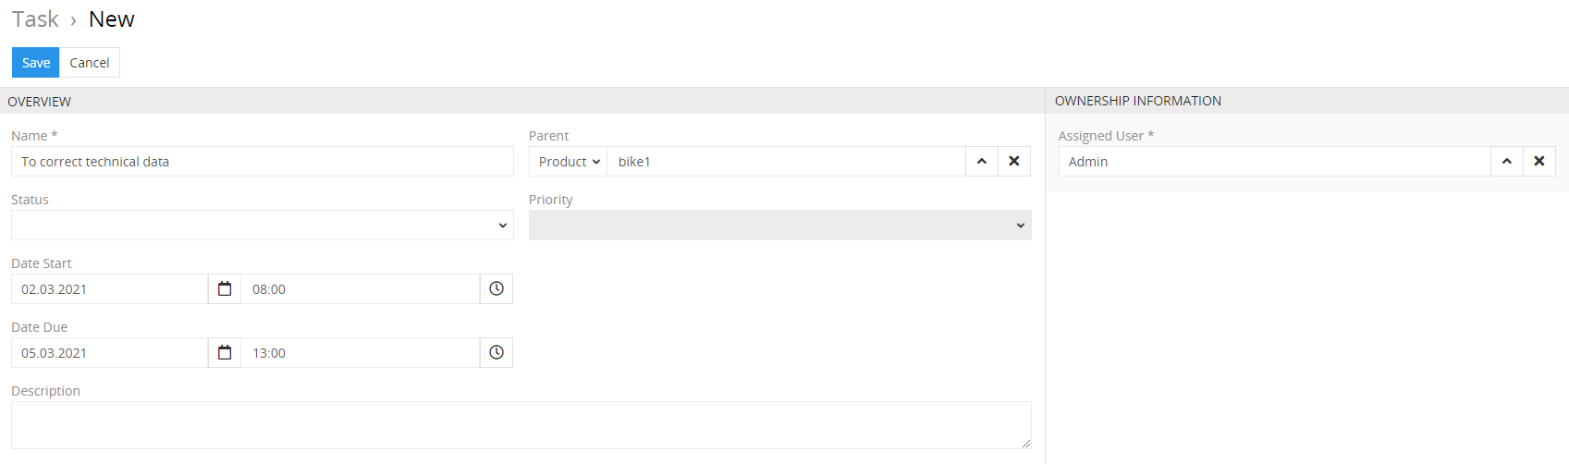Open Assigned User selector arrow

(1507, 162)
